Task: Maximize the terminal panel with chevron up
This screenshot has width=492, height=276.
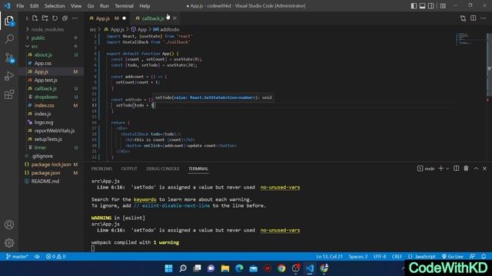Action: pyautogui.click(x=476, y=169)
